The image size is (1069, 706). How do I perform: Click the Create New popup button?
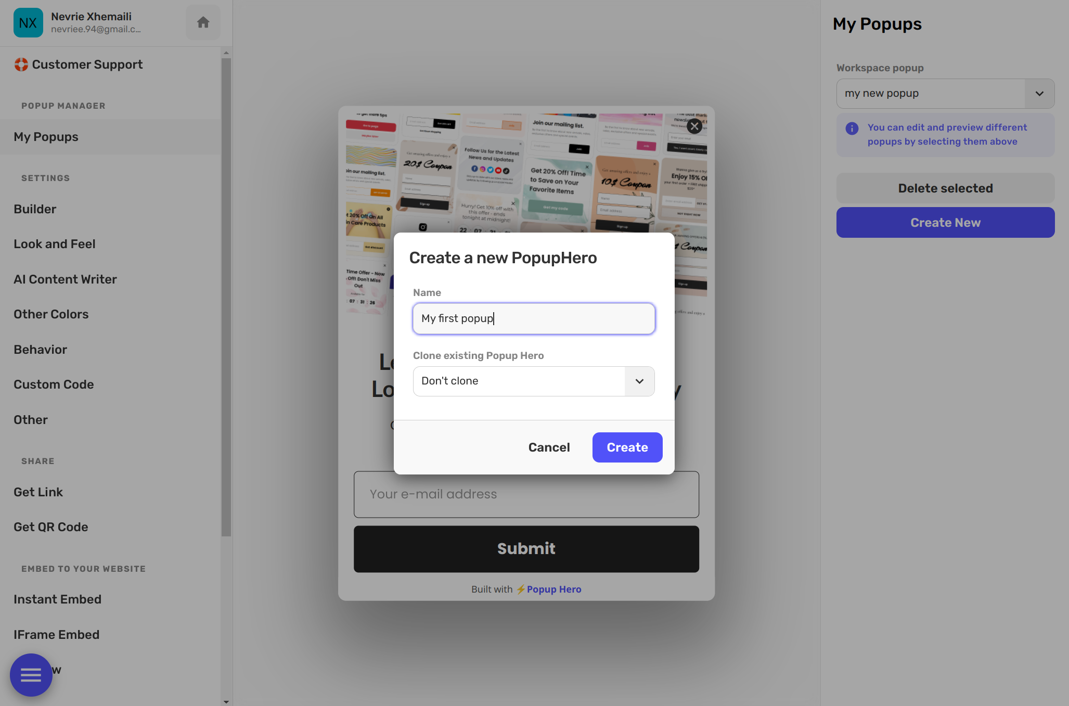click(945, 222)
